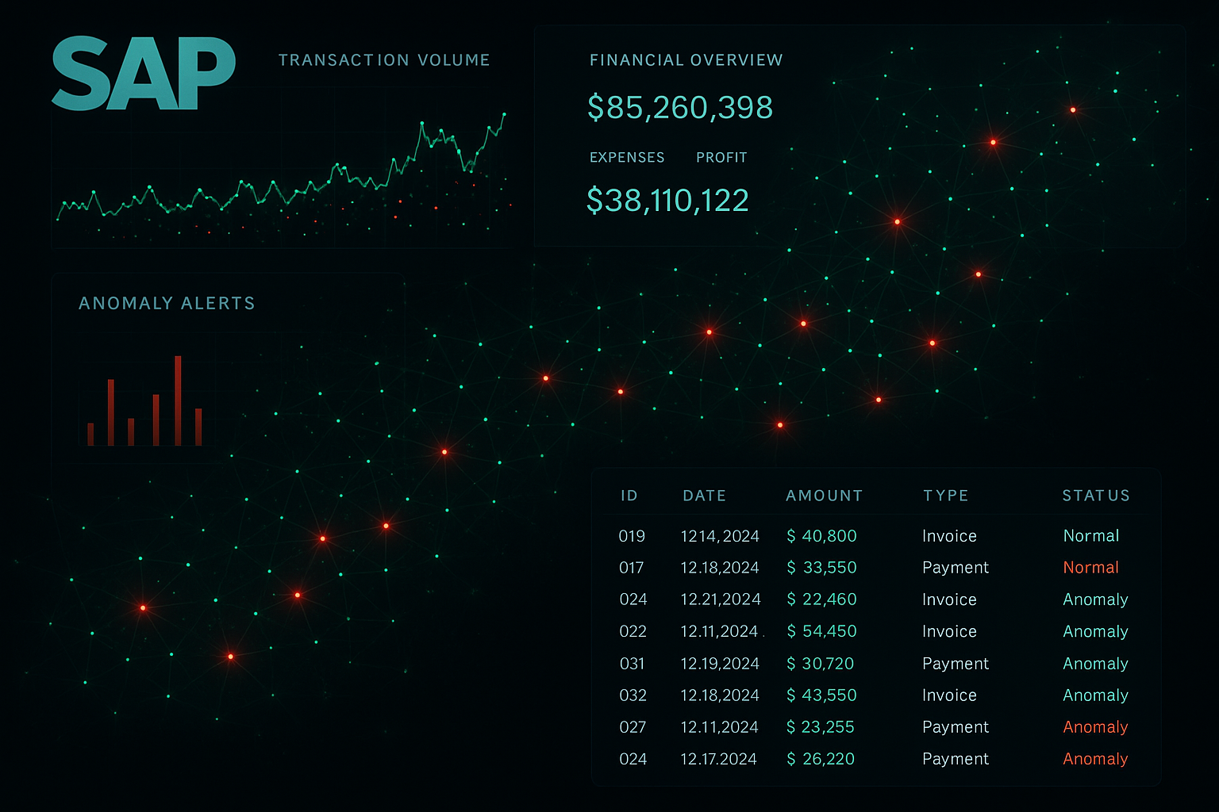1219x812 pixels.
Task: Click Payment type in row 031
Action: tap(956, 664)
